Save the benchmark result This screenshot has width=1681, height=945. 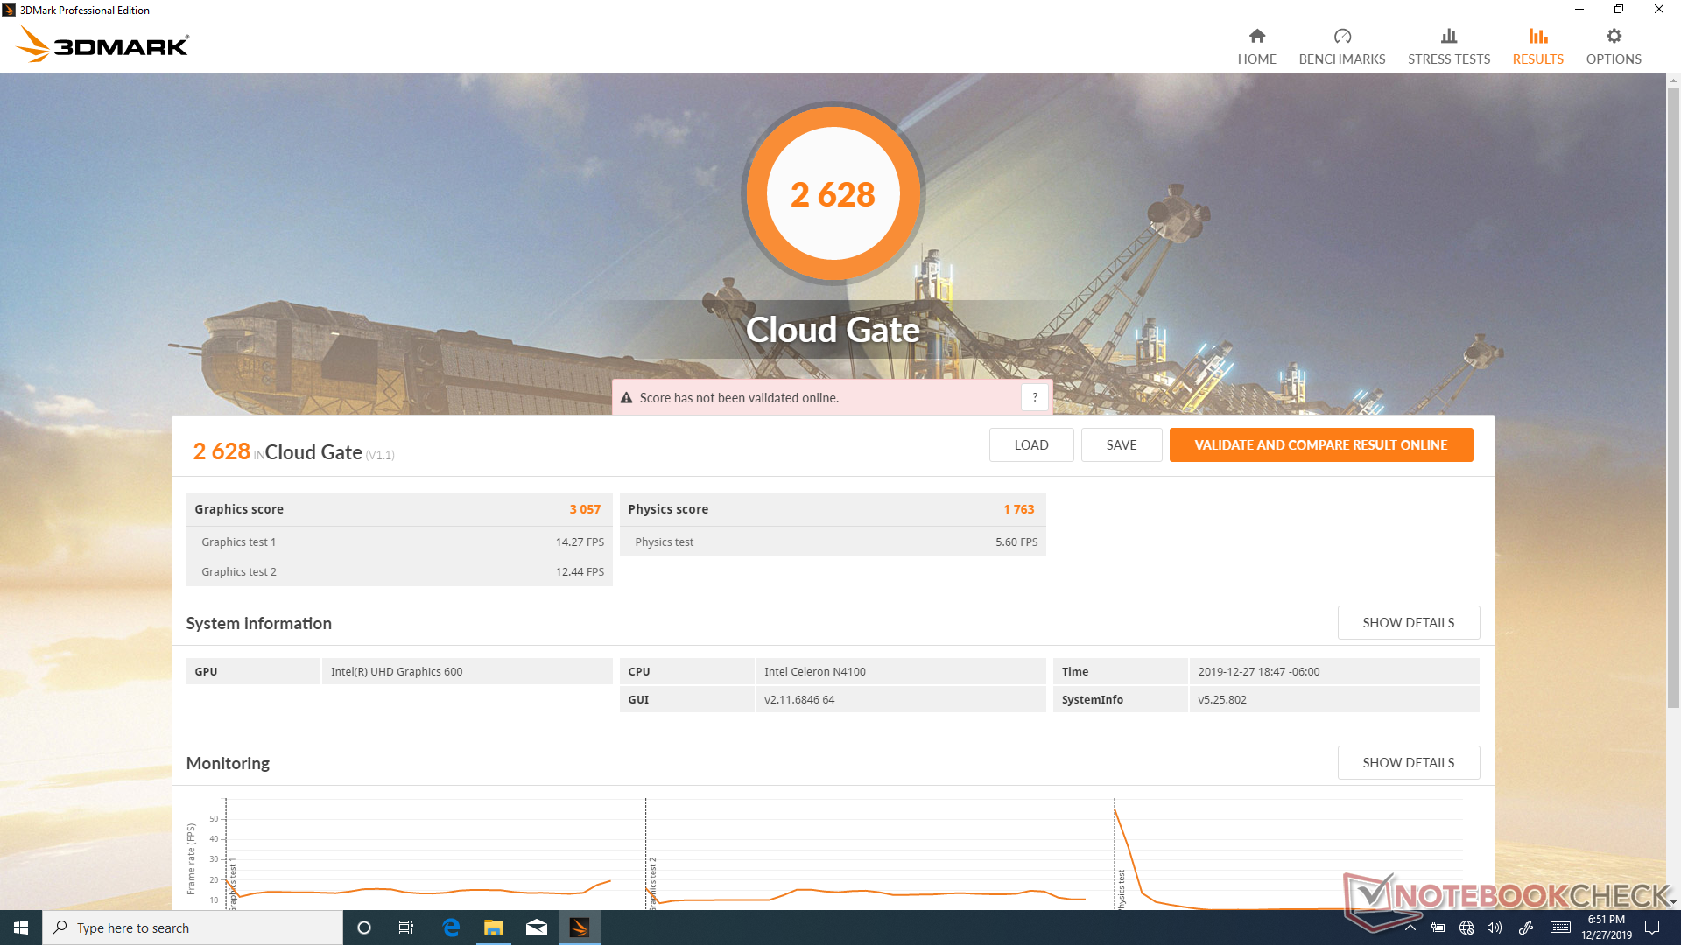pyautogui.click(x=1121, y=444)
